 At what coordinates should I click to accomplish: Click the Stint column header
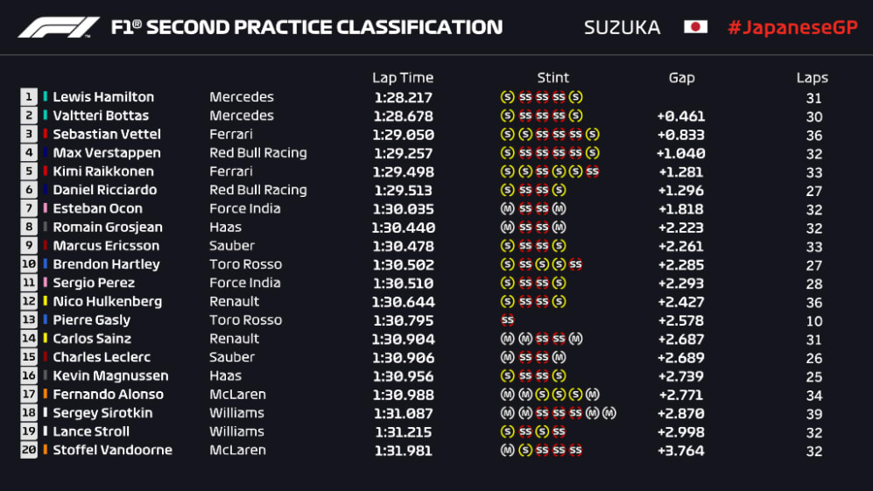553,78
